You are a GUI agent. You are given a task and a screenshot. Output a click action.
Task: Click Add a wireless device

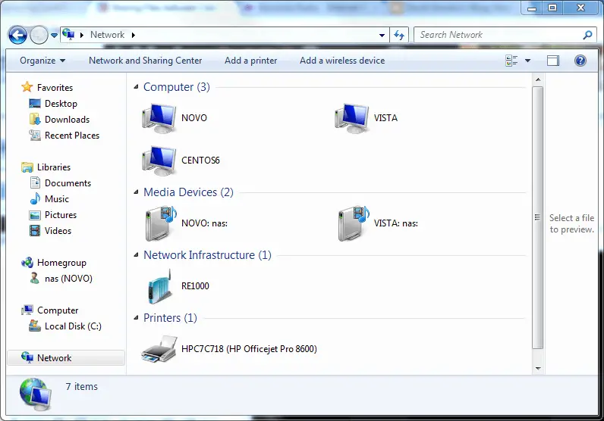(341, 61)
